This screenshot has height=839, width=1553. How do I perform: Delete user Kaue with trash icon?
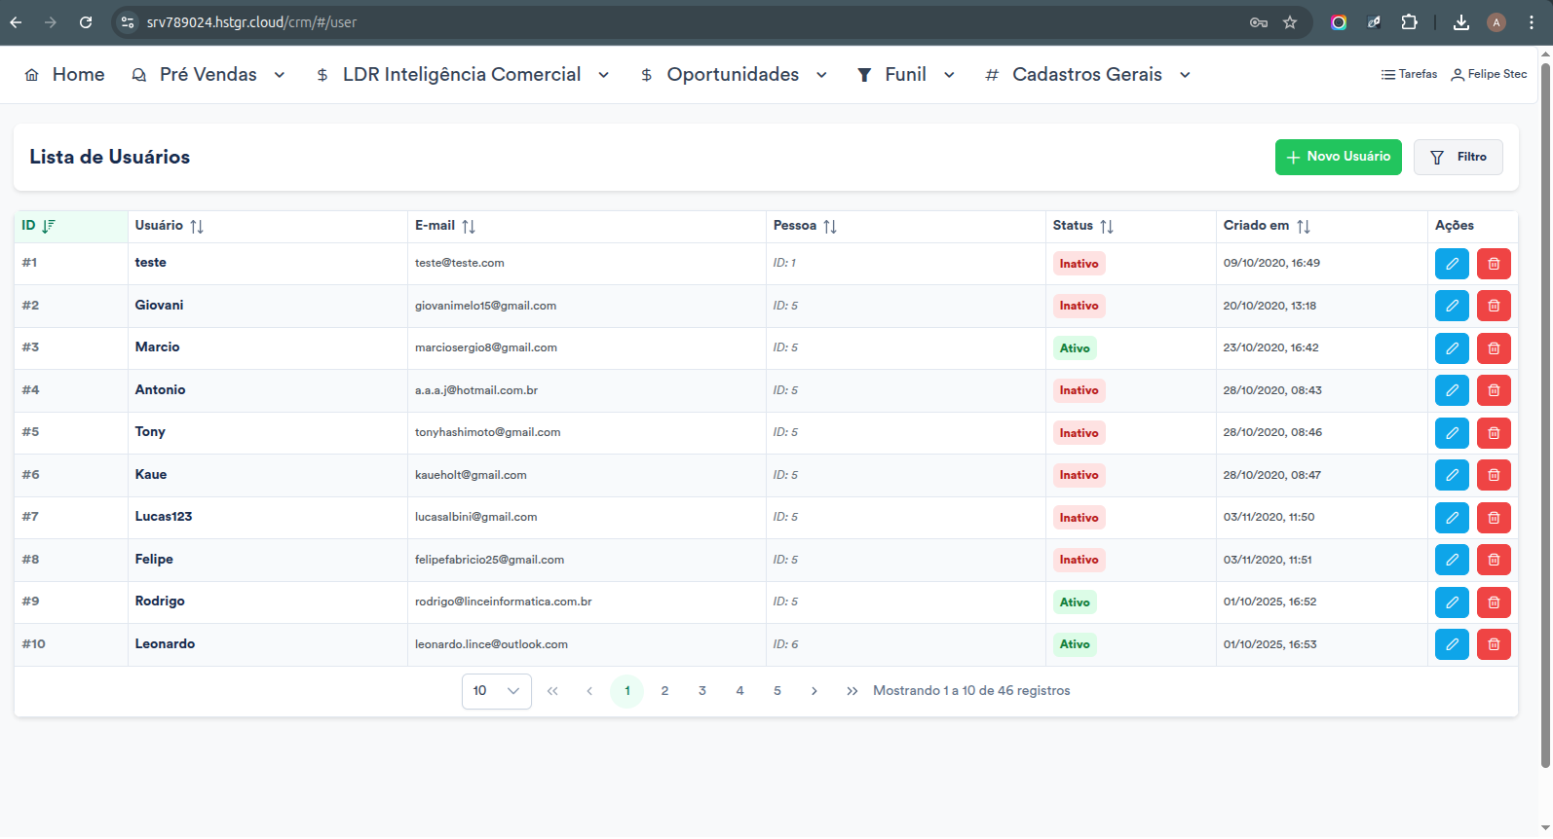[1494, 475]
